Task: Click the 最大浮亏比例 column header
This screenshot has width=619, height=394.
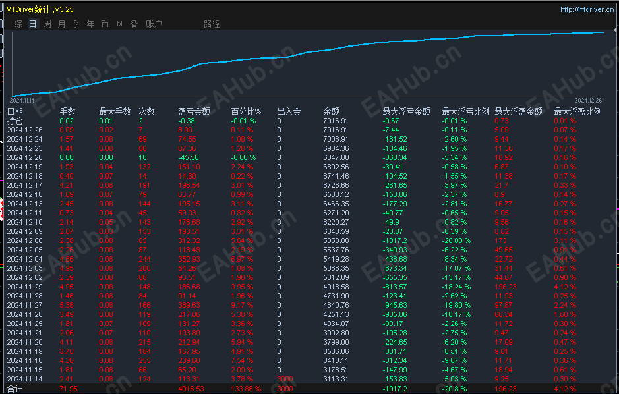Action: click(x=466, y=111)
